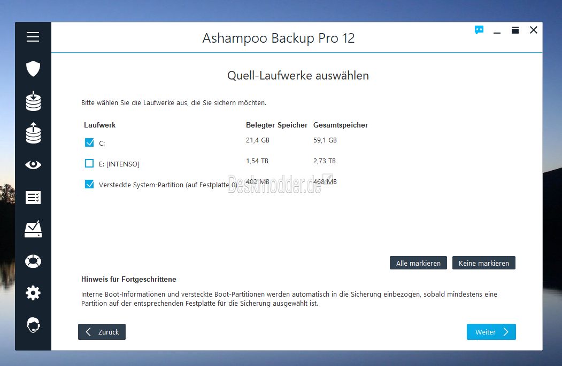The image size is (562, 366).
Task: Maximize the Ashampoo Backup Pro window
Action: (x=515, y=30)
